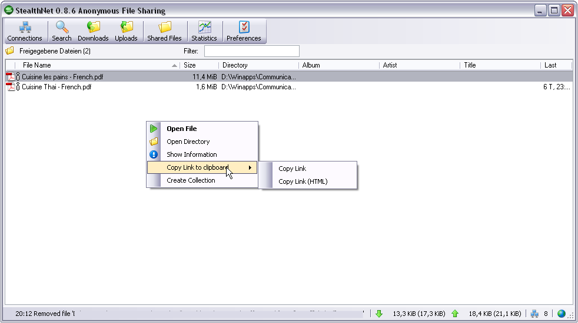Click the green Open File play icon
This screenshot has width=578, height=323.
tap(154, 129)
